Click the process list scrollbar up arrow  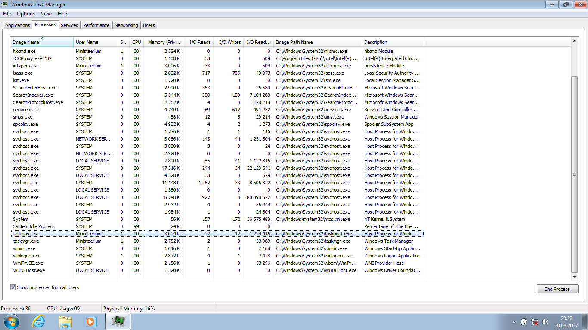[575, 40]
